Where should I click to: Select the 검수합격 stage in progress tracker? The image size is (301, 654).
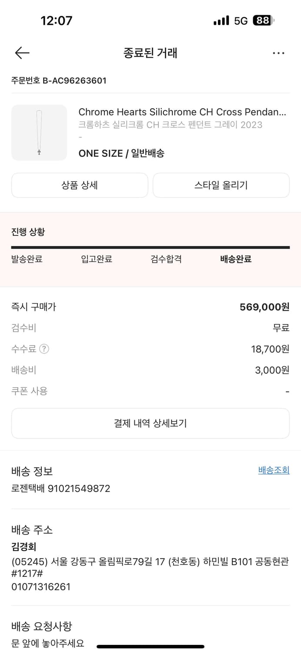click(x=165, y=259)
